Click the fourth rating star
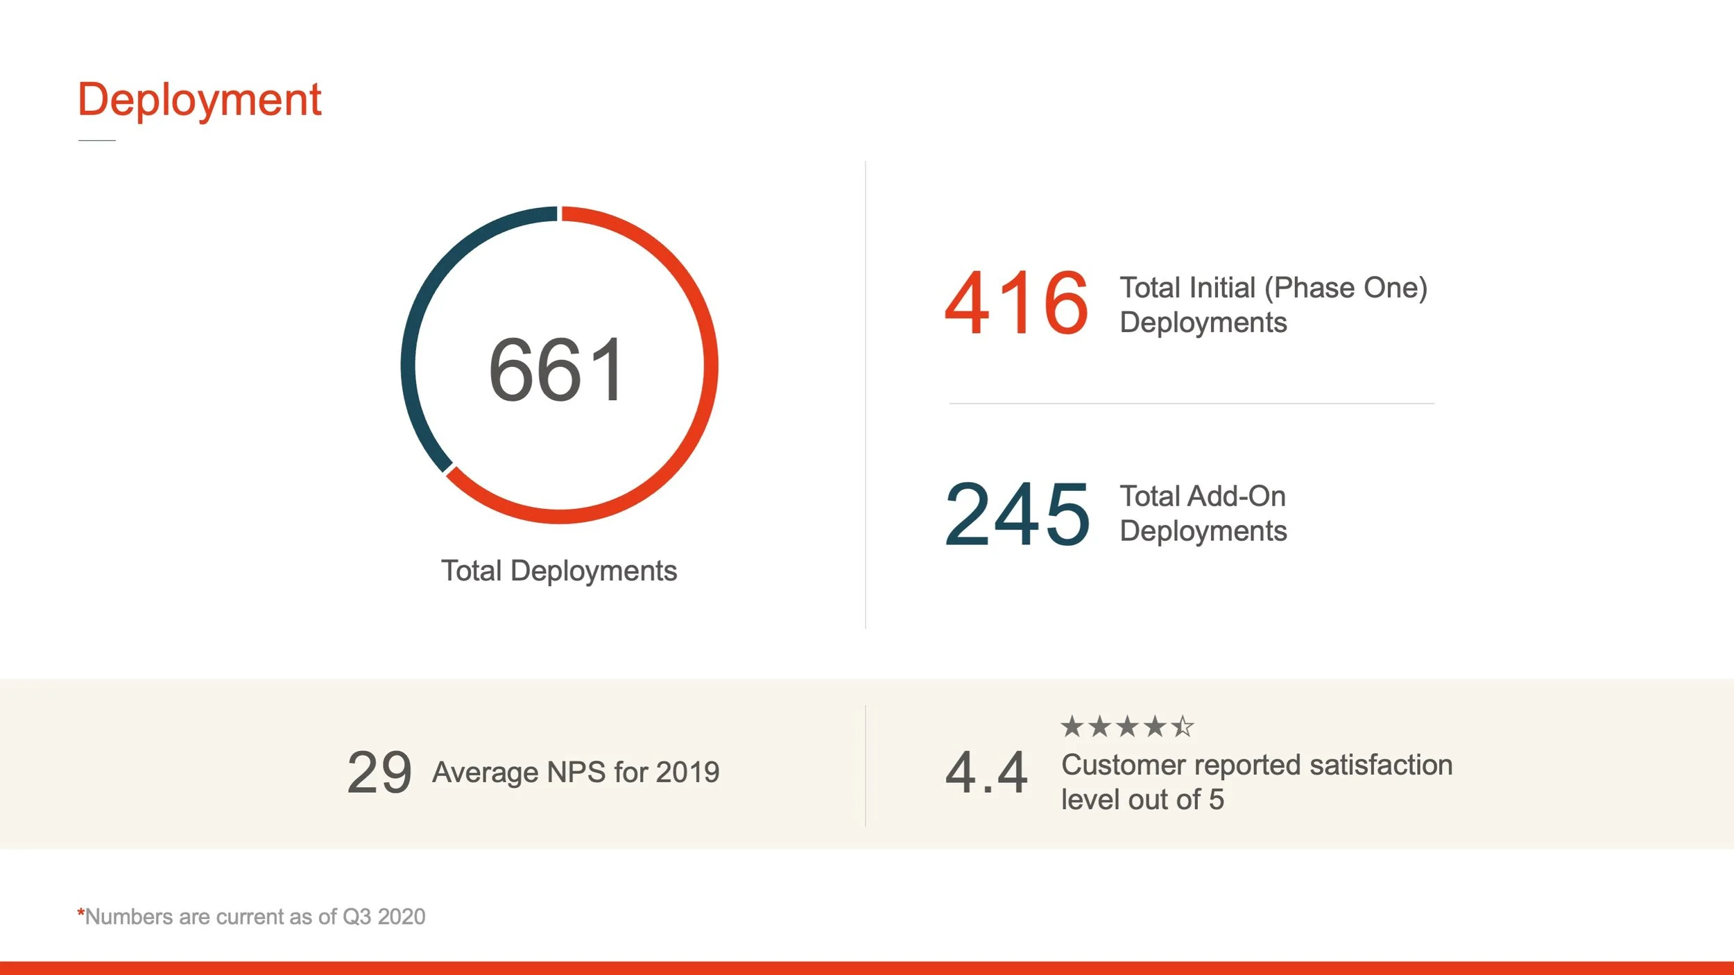This screenshot has height=975, width=1734. 1155,727
